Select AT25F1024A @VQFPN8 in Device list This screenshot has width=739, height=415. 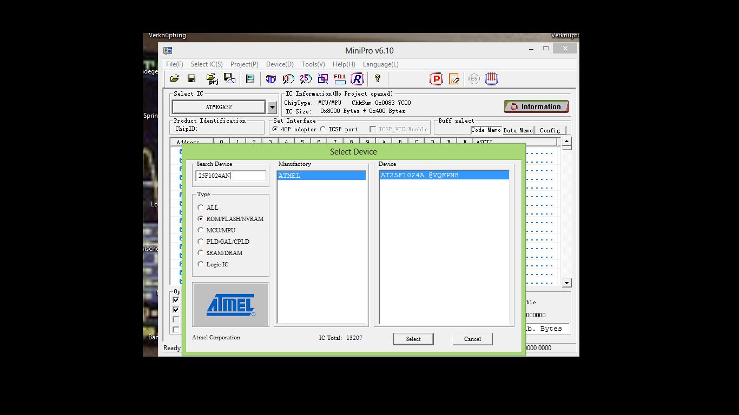coord(444,175)
